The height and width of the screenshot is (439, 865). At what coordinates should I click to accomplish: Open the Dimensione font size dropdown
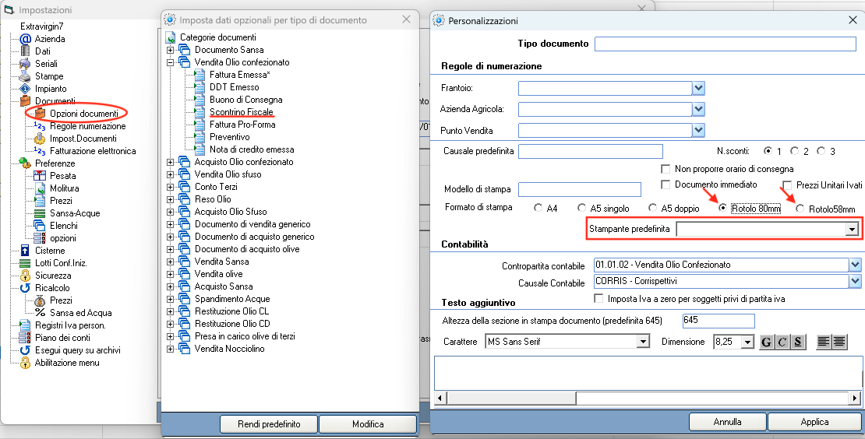coord(747,342)
